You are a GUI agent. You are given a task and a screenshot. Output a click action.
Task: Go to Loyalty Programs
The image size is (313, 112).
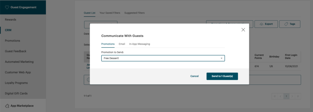click(x=17, y=83)
